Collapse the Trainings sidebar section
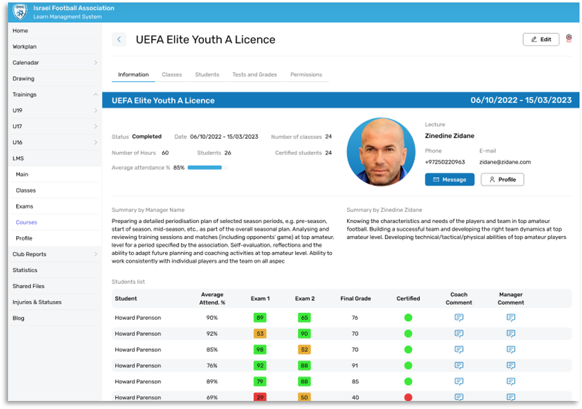Viewport: 582px width, 409px height. [95, 95]
